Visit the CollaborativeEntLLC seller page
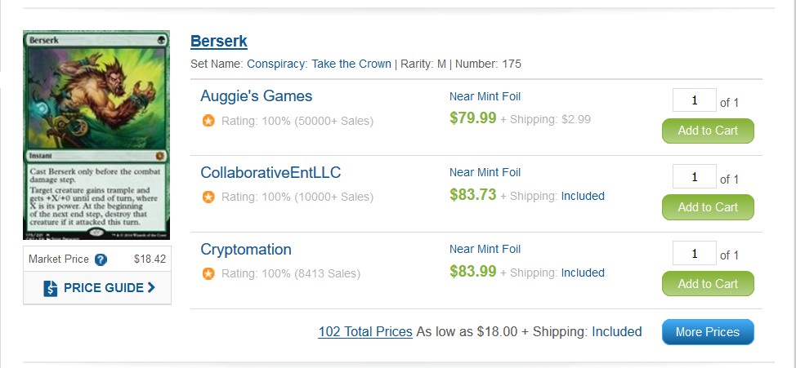Image resolution: width=796 pixels, height=368 pixels. pos(271,173)
